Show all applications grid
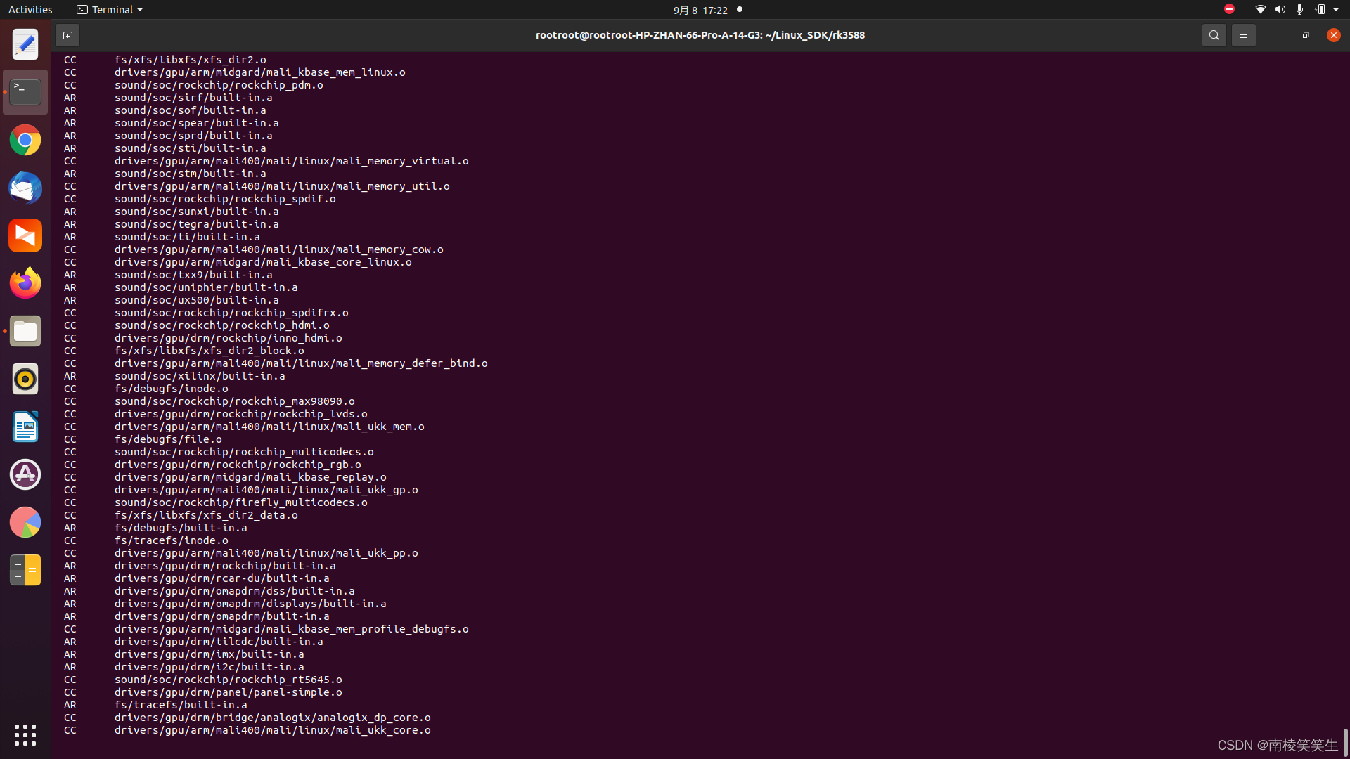The height and width of the screenshot is (759, 1350). tap(25, 735)
